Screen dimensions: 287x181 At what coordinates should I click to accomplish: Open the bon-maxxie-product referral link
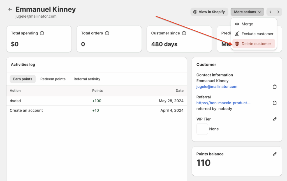(224, 103)
